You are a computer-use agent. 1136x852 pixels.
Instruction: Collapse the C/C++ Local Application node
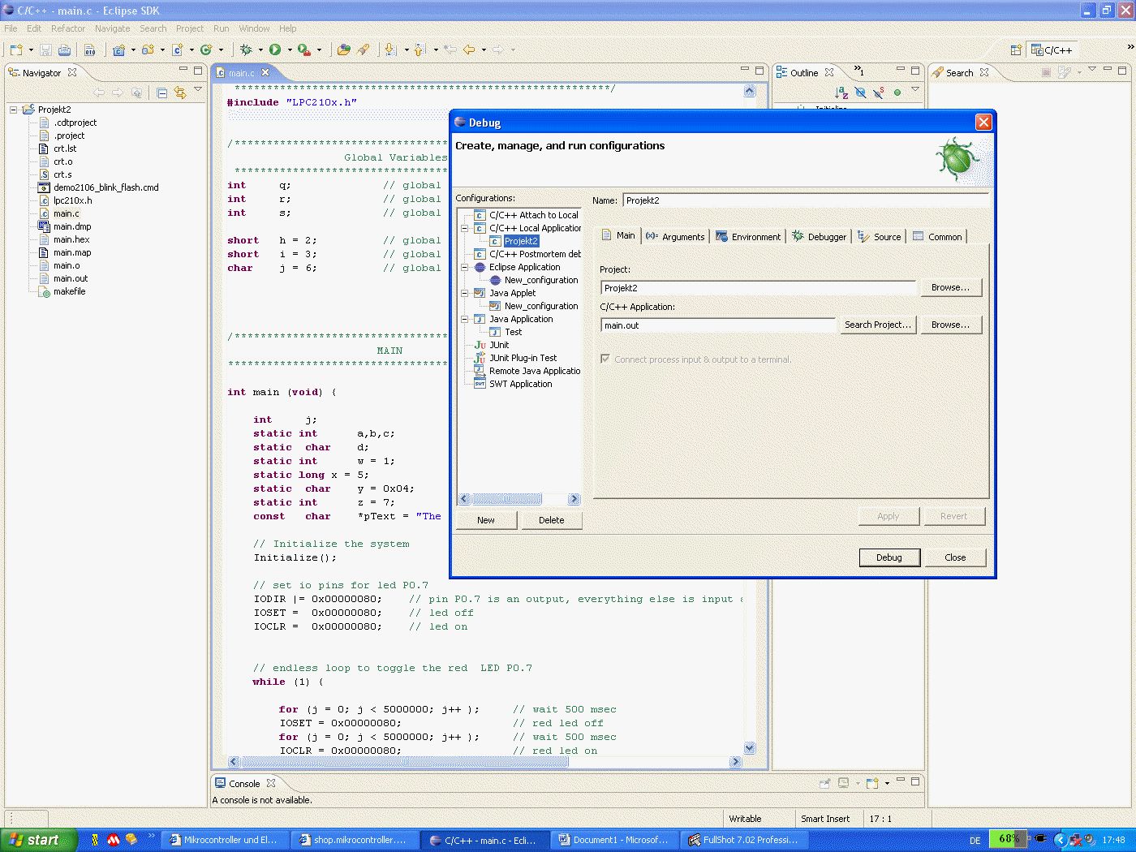tap(465, 228)
